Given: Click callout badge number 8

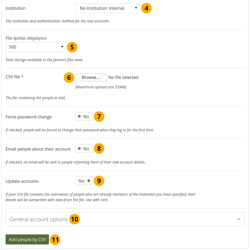Looking at the screenshot, I should pos(99,149).
